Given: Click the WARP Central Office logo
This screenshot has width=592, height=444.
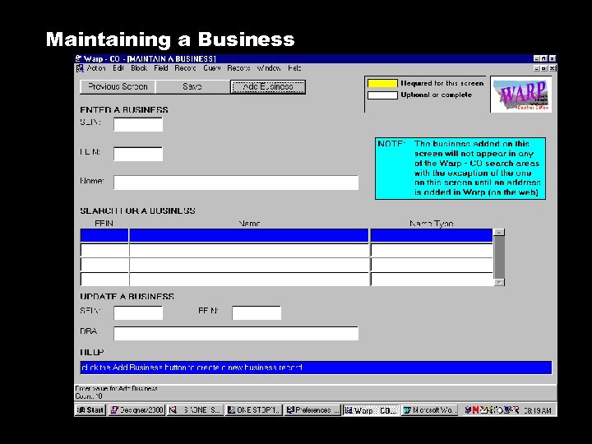Looking at the screenshot, I should pyautogui.click(x=521, y=95).
